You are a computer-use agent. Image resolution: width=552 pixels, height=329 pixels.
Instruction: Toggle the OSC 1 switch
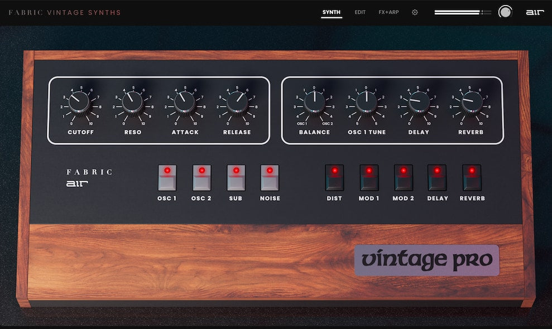[167, 177]
